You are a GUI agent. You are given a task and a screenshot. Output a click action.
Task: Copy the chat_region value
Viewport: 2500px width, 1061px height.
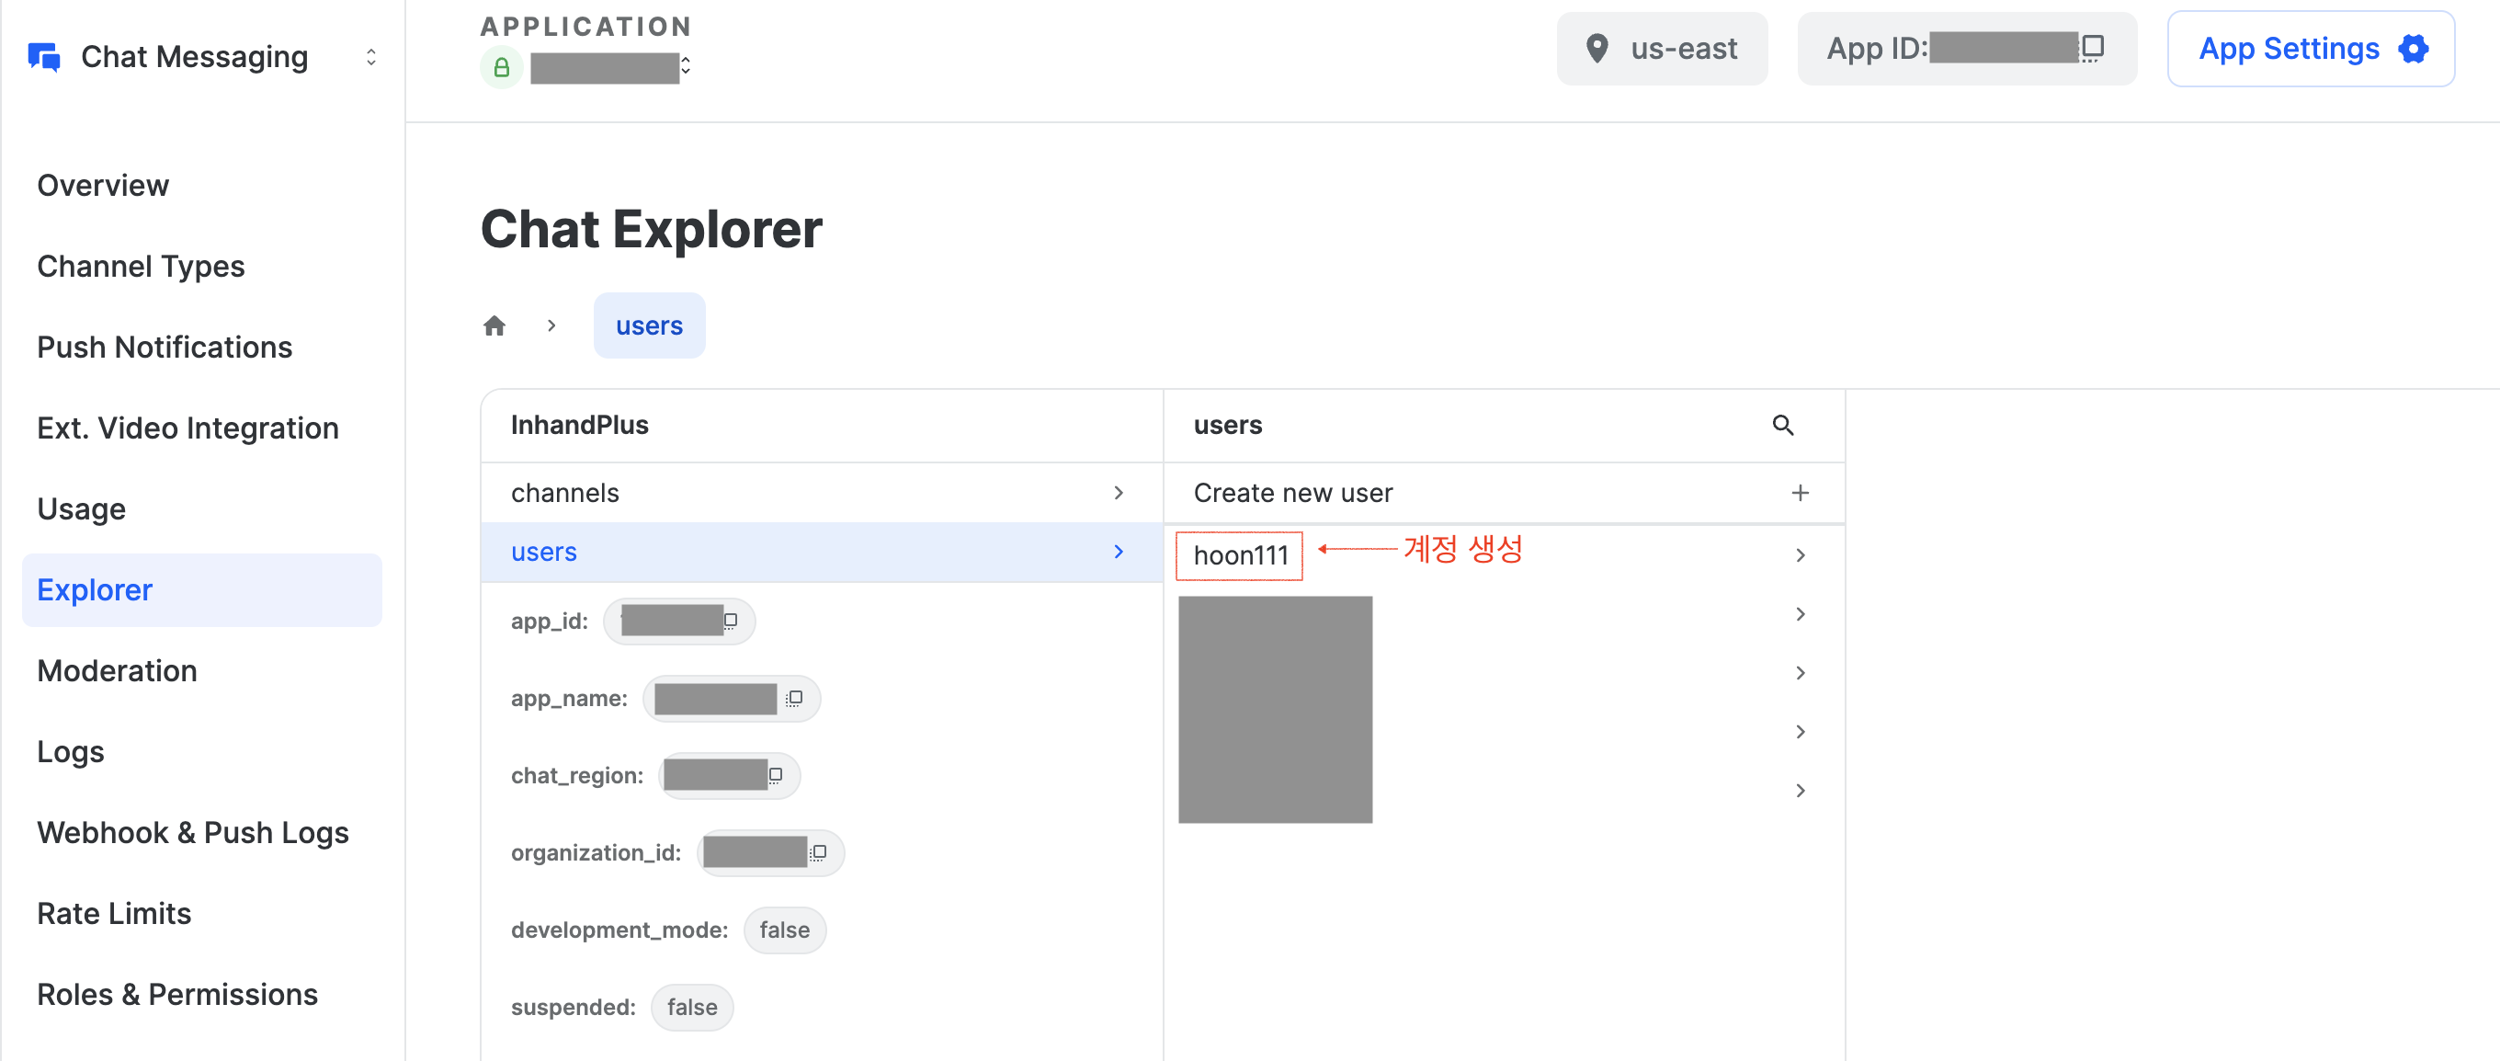[x=776, y=776]
